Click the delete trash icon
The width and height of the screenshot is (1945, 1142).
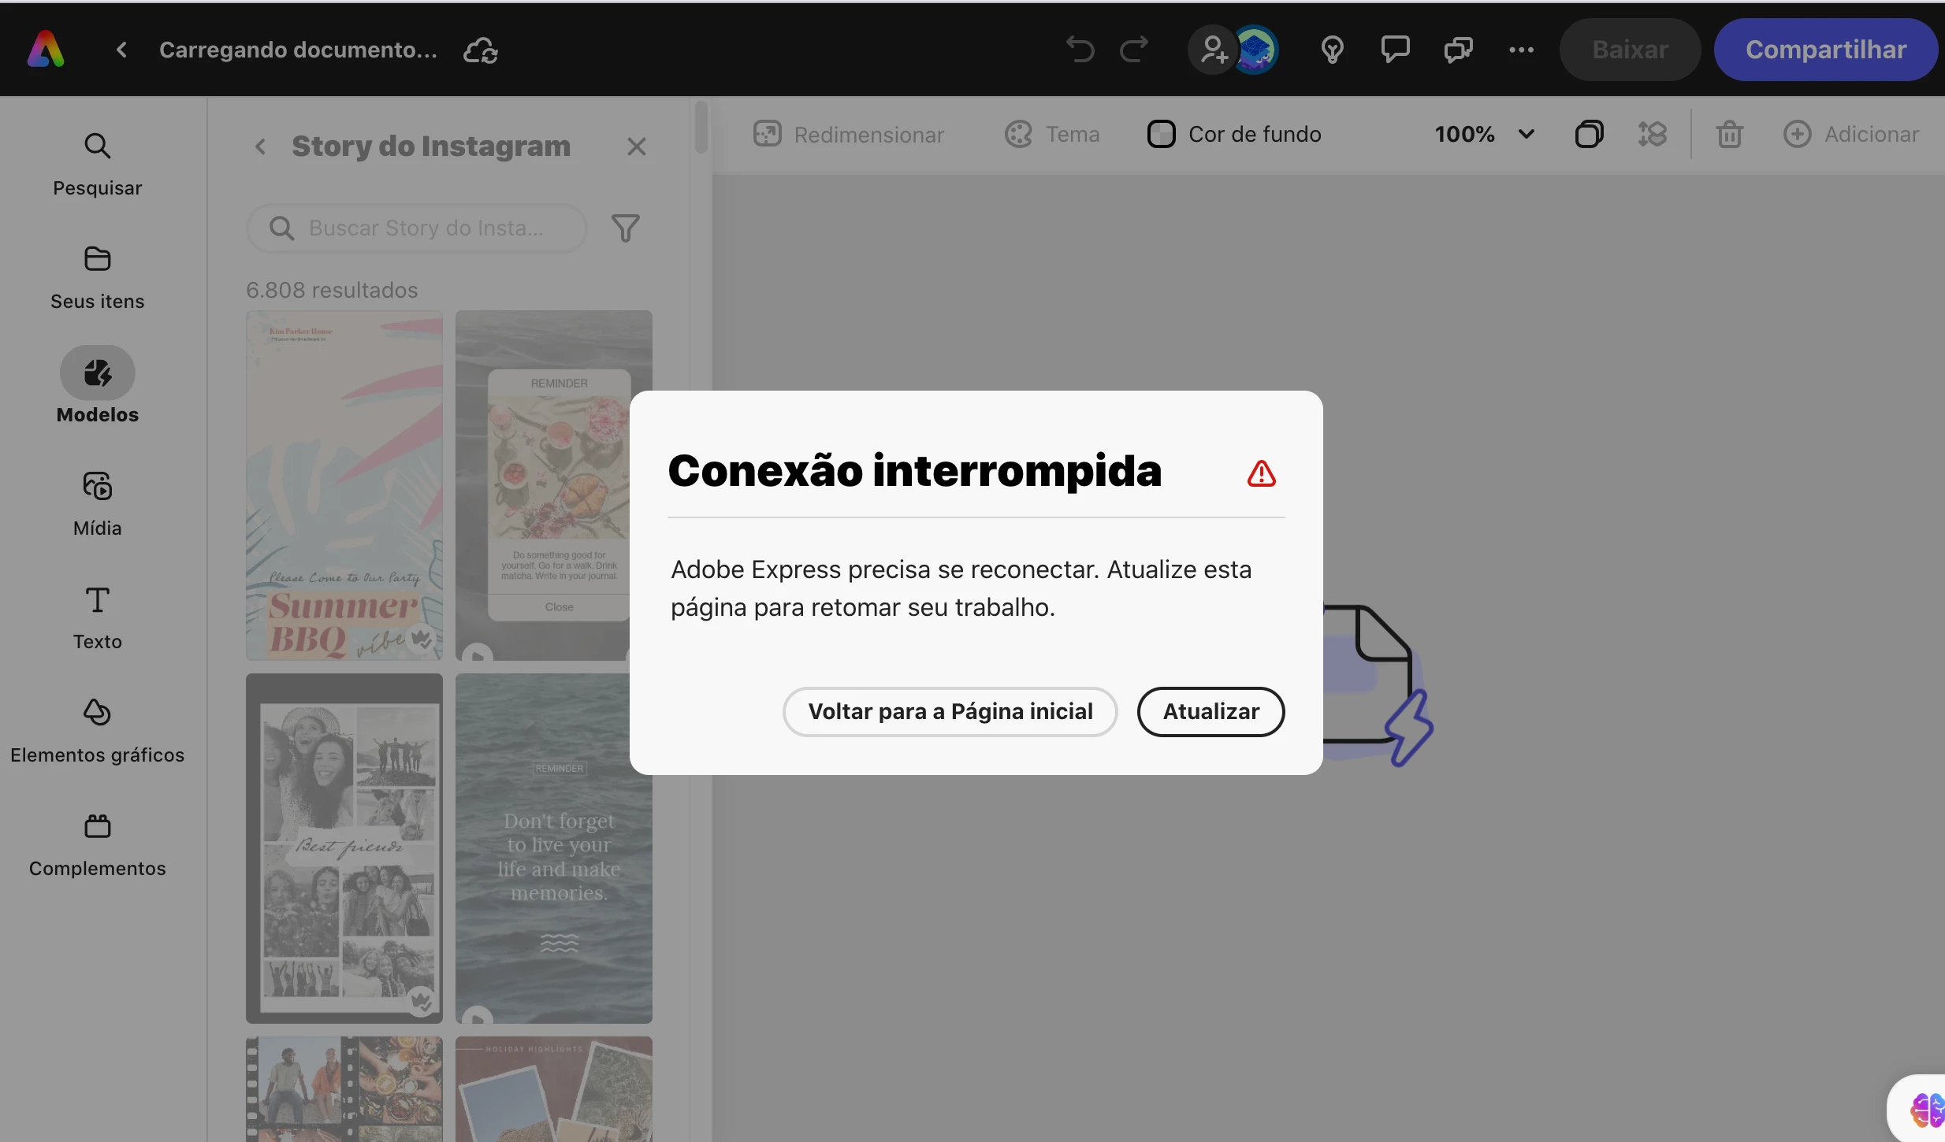tap(1729, 135)
